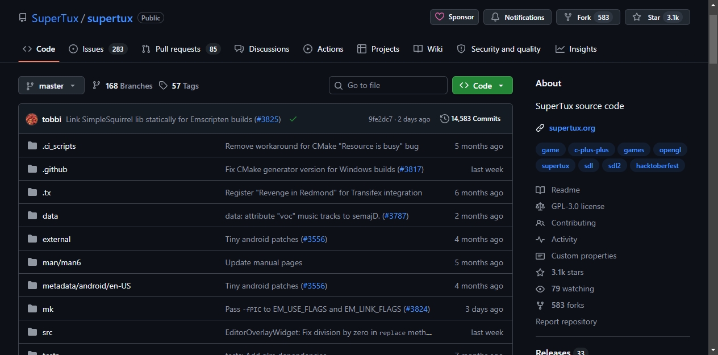Open the data folder

[x=50, y=216]
